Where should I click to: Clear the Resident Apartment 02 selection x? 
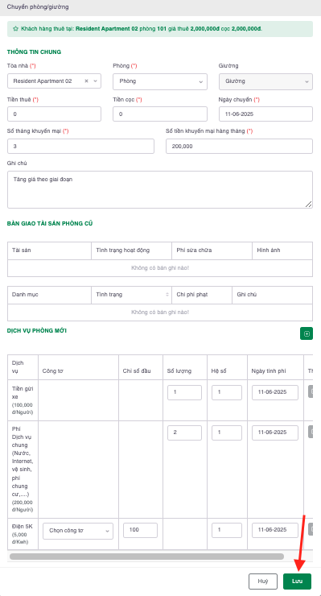click(86, 81)
